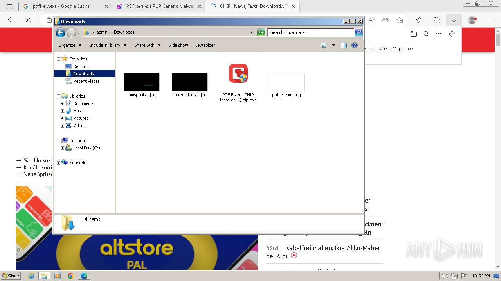This screenshot has height=281, width=501.
Task: Open recent locations dropdown beside Forward button
Action: tap(79, 32)
